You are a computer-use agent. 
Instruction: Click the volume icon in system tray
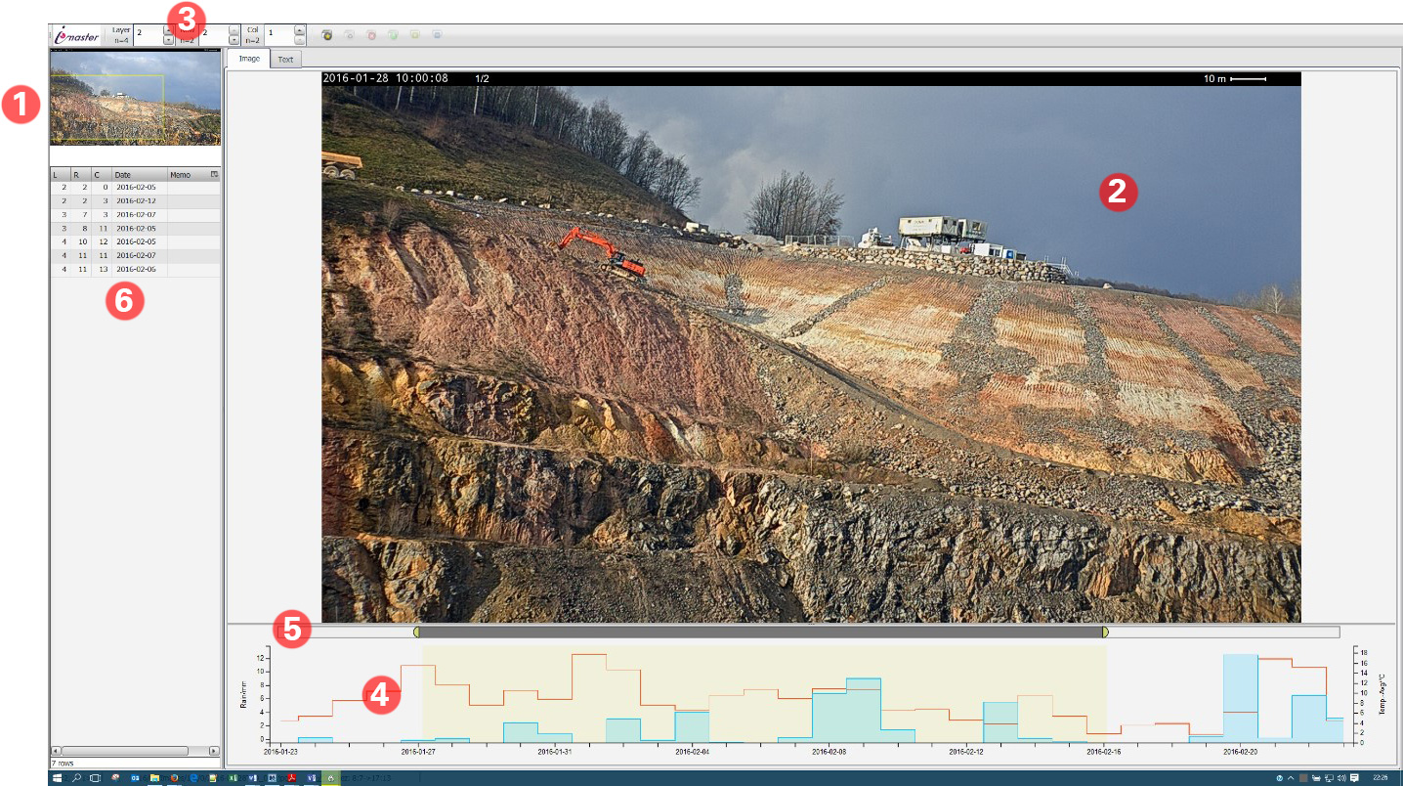(1340, 778)
